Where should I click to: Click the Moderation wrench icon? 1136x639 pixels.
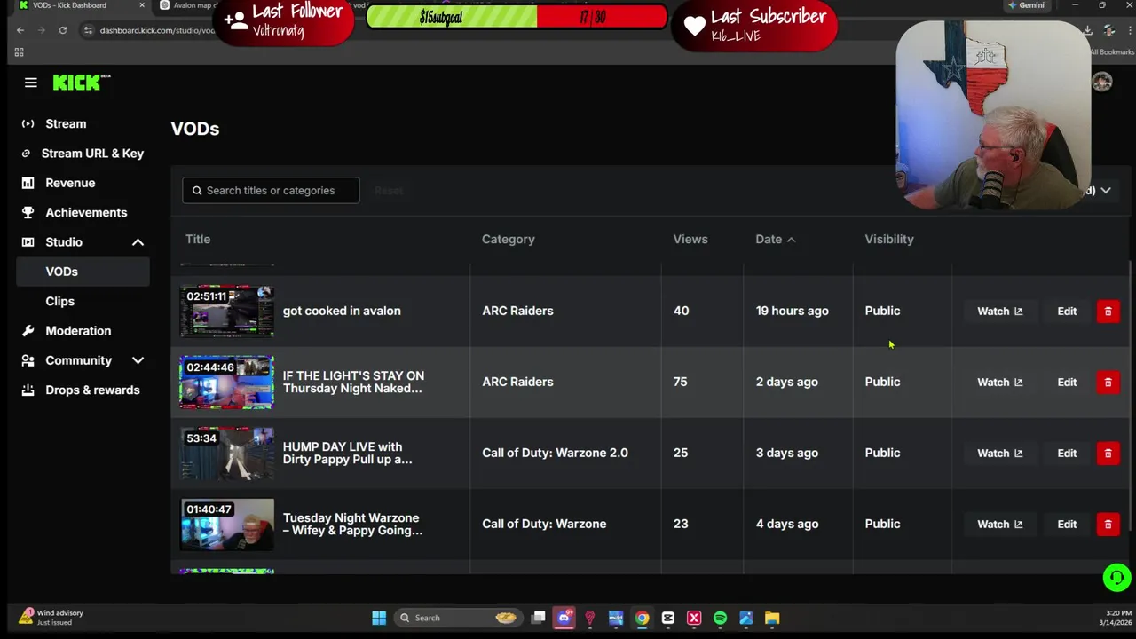28,331
